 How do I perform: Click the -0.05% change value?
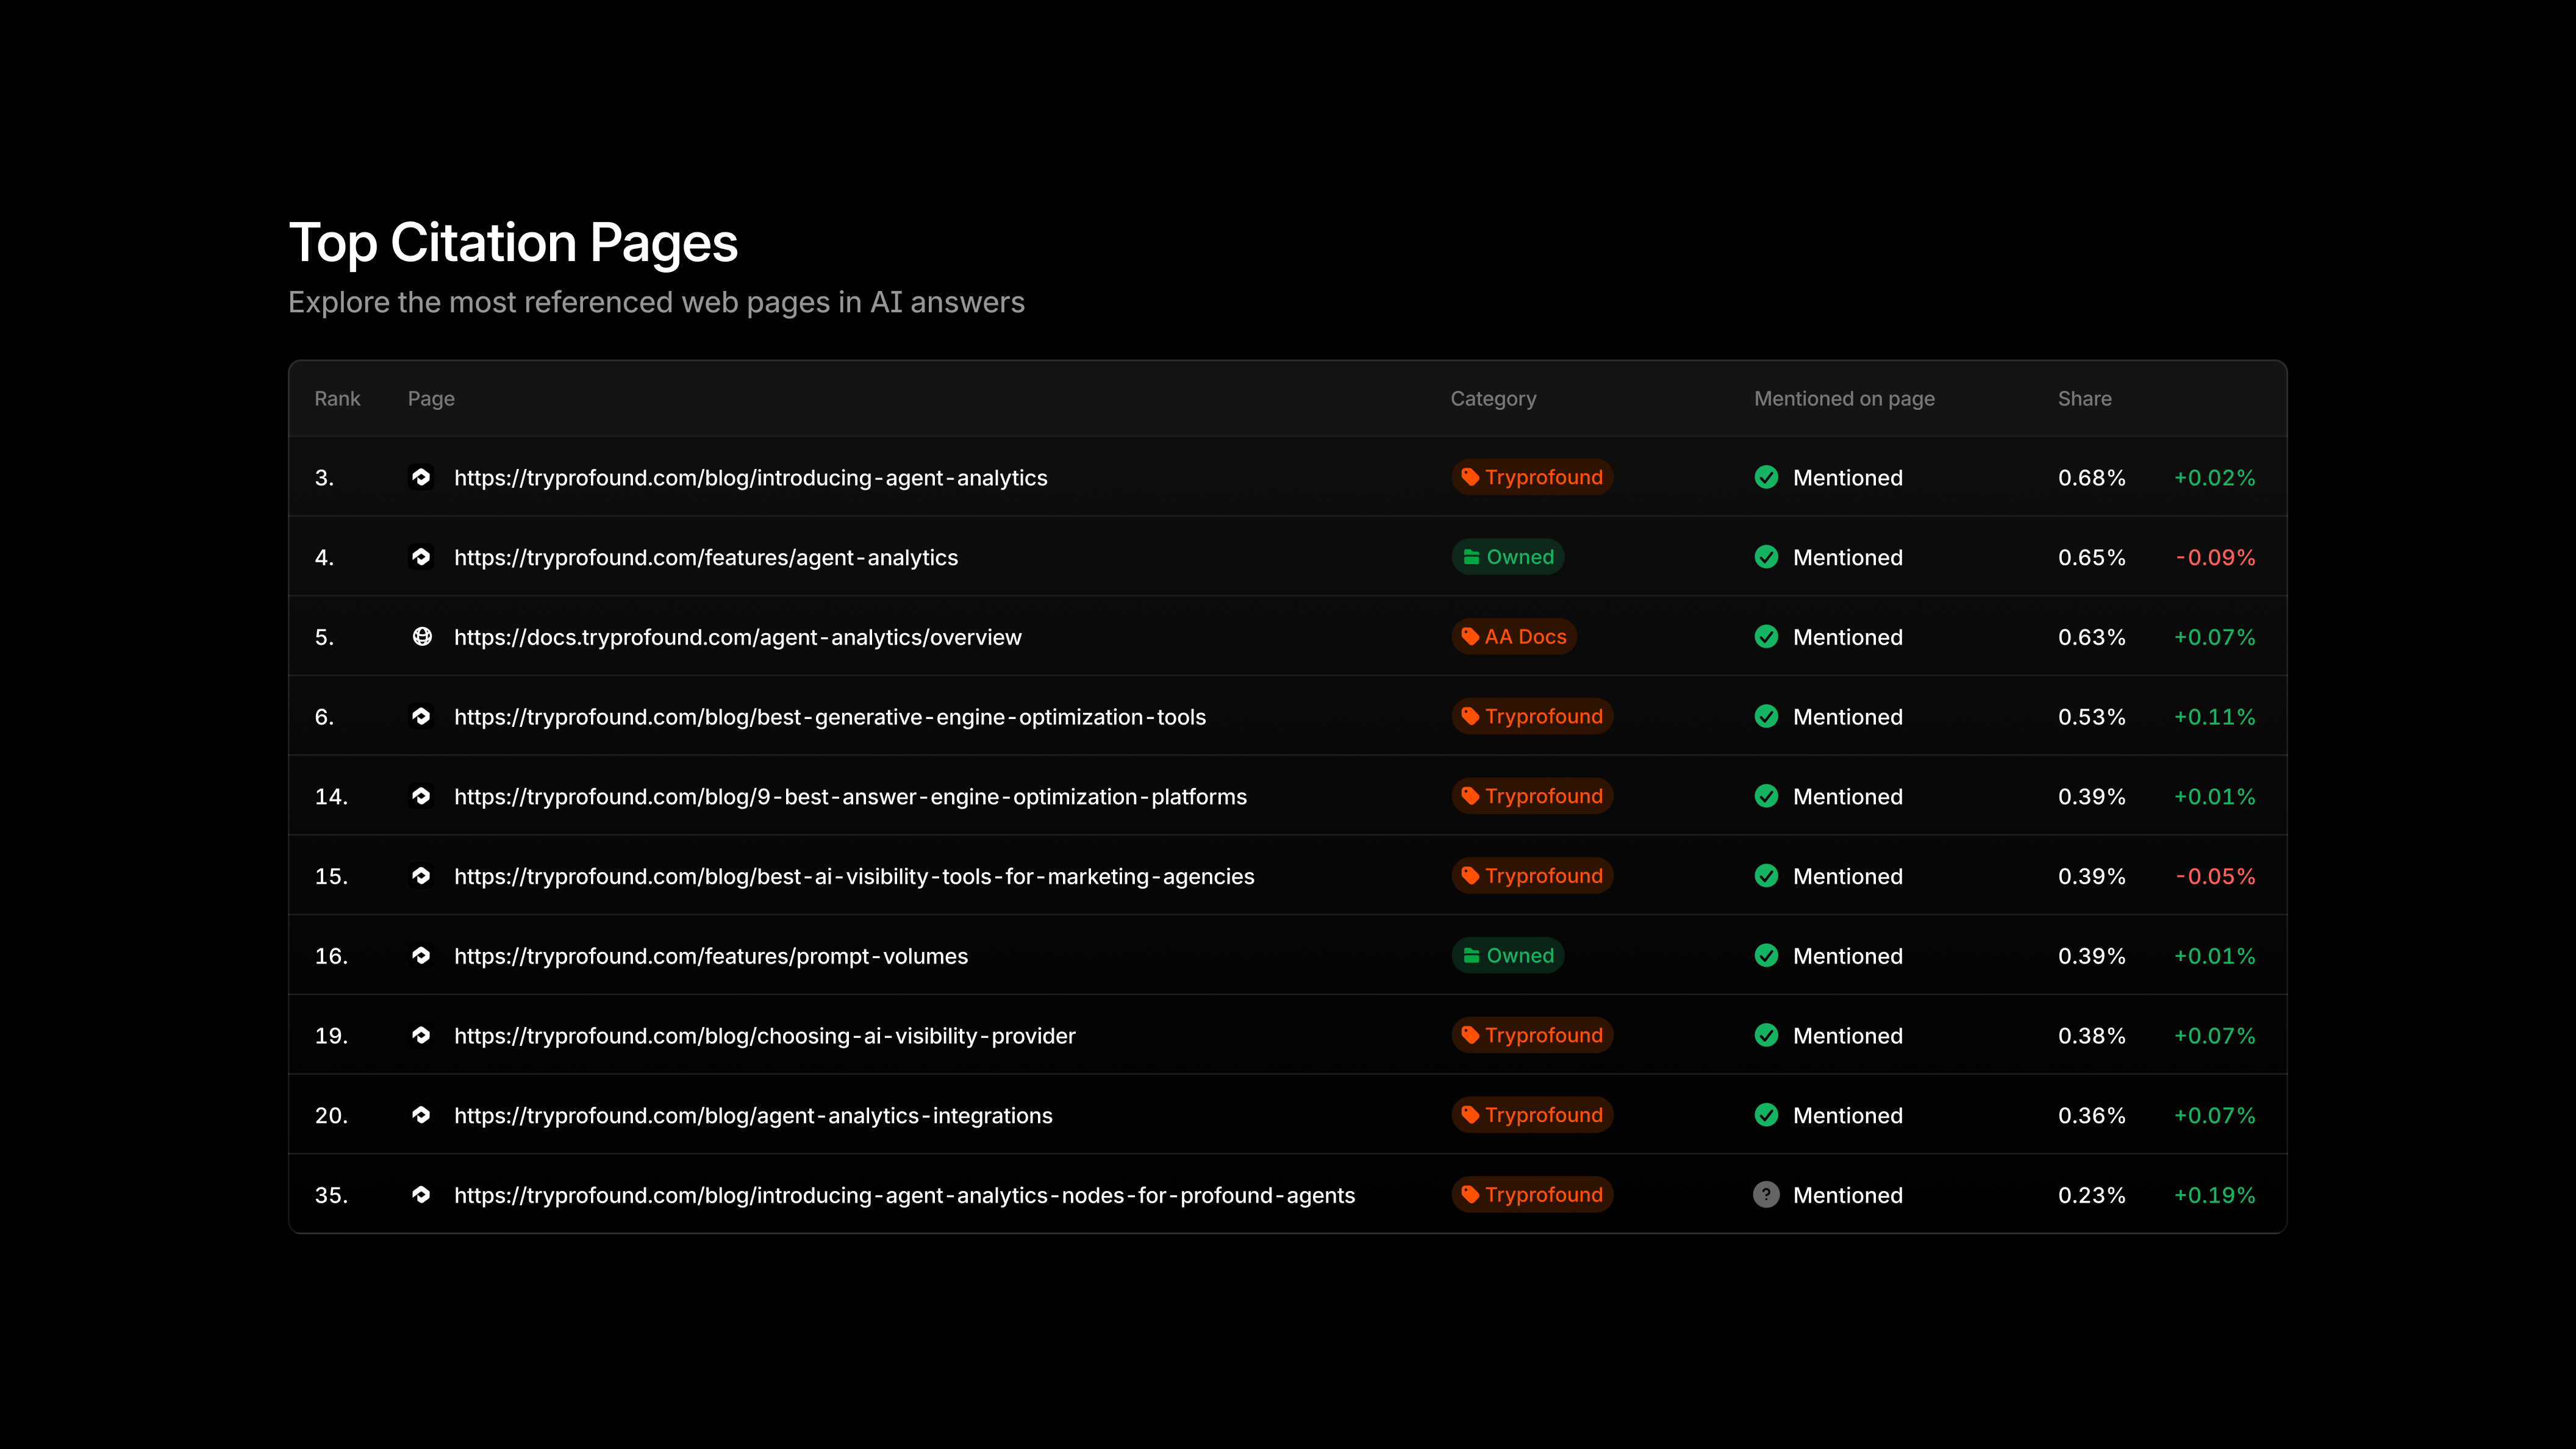click(x=2216, y=877)
